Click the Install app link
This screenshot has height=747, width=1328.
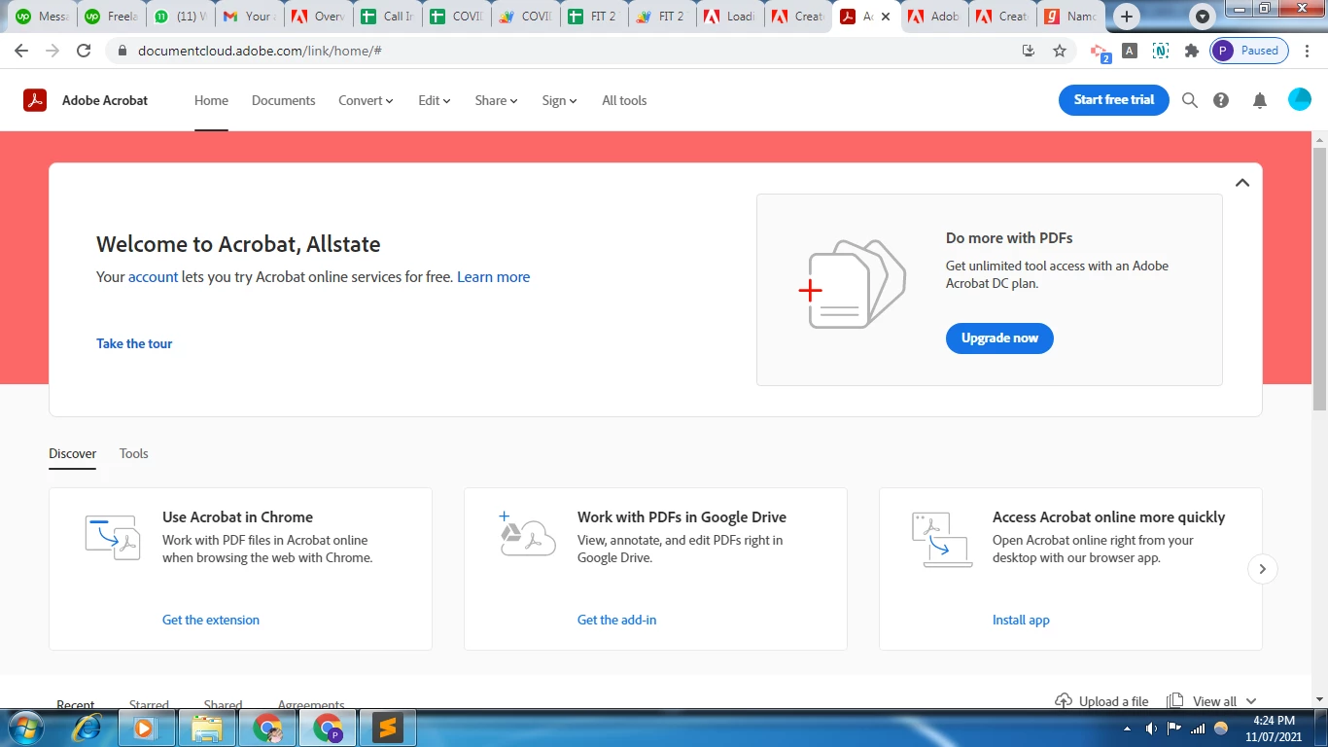click(1021, 620)
